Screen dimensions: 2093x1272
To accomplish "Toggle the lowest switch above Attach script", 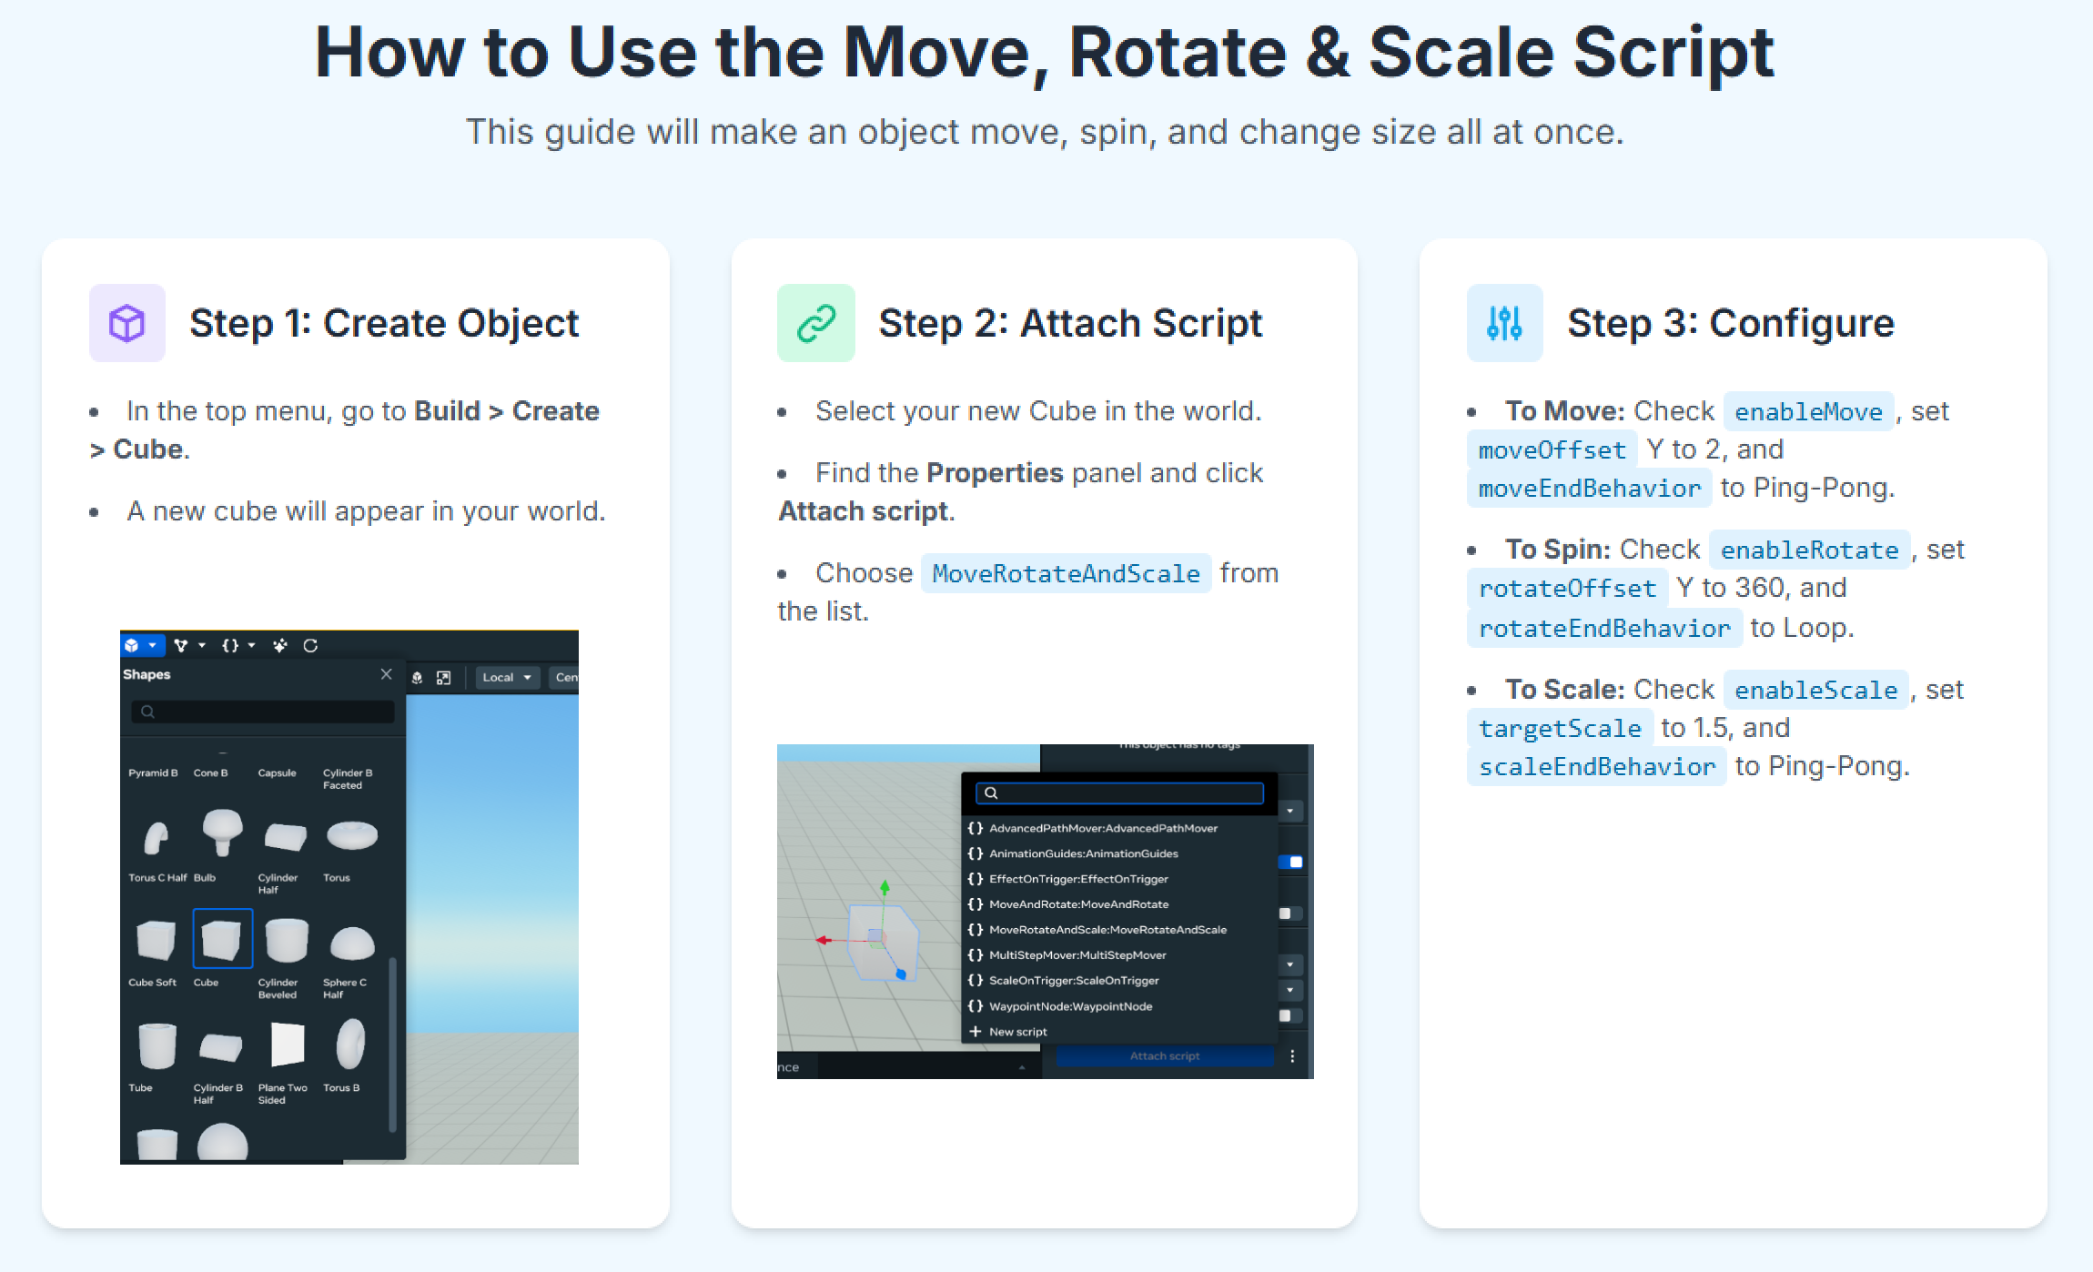I will (1289, 1015).
